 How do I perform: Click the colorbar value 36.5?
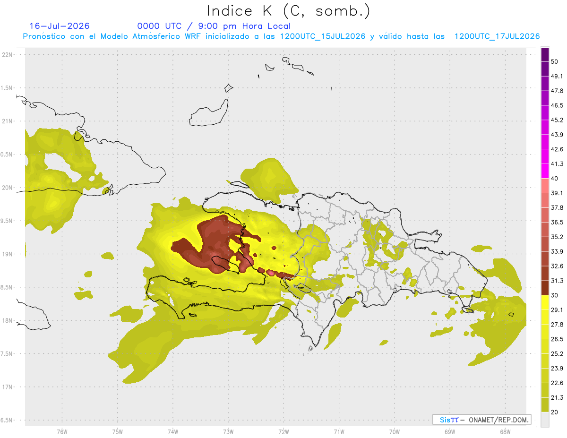point(557,222)
